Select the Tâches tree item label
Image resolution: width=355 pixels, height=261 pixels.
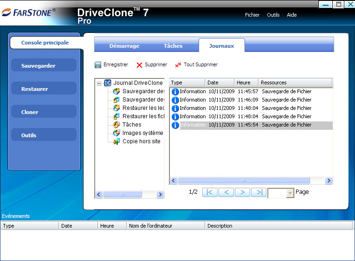132,125
